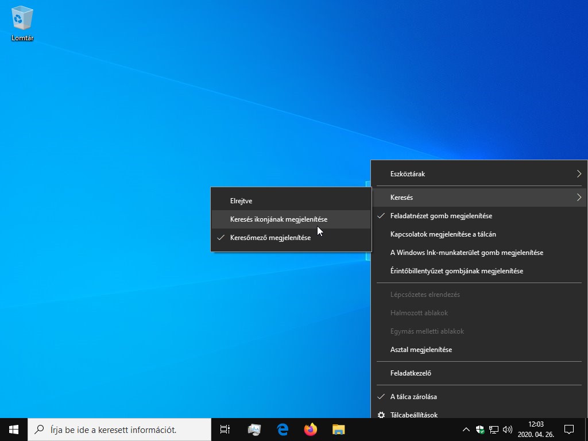Screen dimensions: 588x441
Task: Launch Firefox from the taskbar
Action: (311, 429)
